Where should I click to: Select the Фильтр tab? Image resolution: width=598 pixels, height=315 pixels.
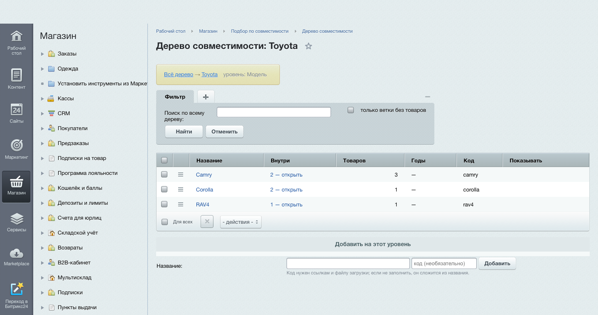point(175,97)
